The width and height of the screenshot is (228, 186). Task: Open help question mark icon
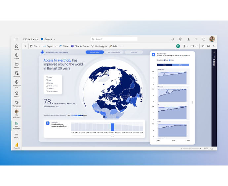click(x=196, y=39)
